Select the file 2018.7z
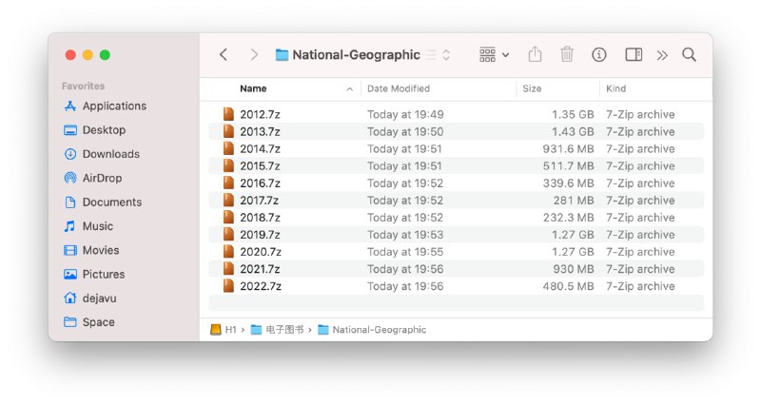Image resolution: width=761 pixels, height=405 pixels. pos(457,218)
